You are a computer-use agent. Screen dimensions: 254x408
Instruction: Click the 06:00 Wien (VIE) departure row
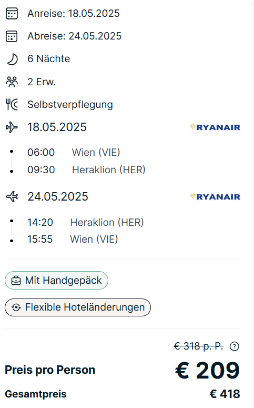coord(74,152)
